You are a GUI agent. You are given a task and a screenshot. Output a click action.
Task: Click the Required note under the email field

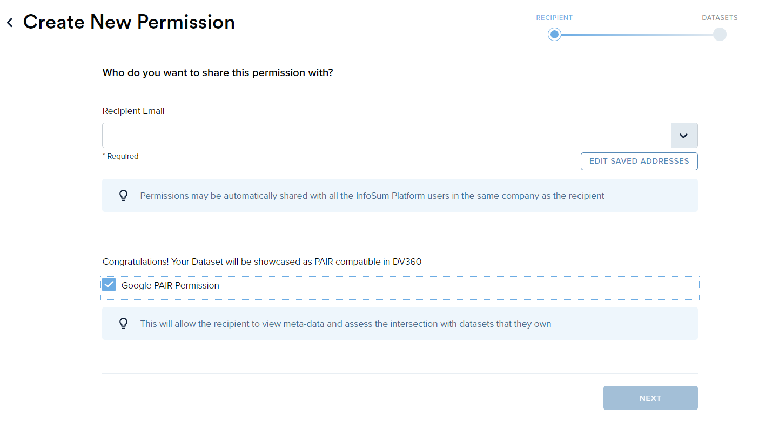(120, 156)
